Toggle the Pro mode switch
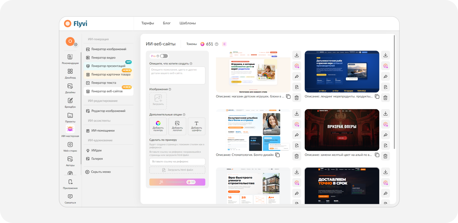Image resolution: width=458 pixels, height=223 pixels. coord(164,56)
